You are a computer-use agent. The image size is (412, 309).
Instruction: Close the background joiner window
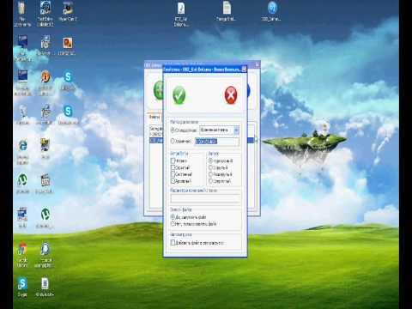click(257, 65)
